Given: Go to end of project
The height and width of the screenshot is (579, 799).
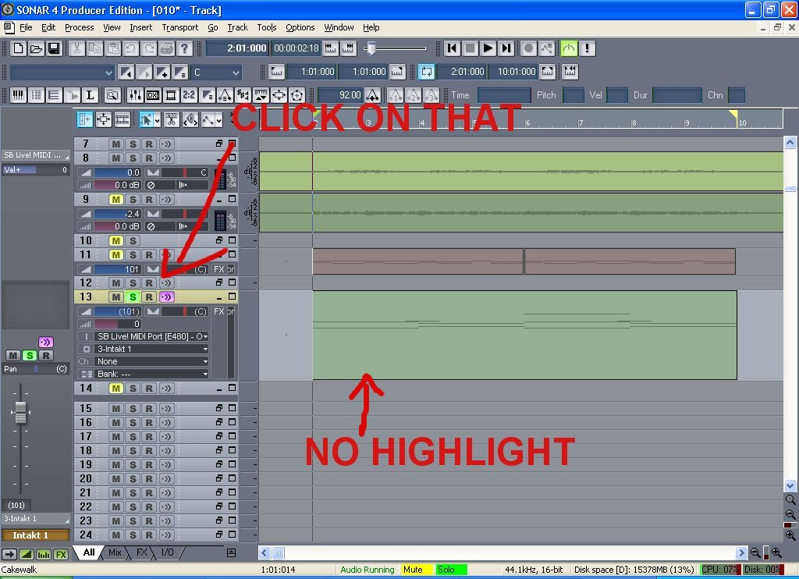Looking at the screenshot, I should pyautogui.click(x=506, y=48).
